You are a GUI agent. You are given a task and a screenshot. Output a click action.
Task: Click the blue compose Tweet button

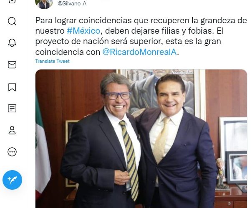pyautogui.click(x=12, y=180)
